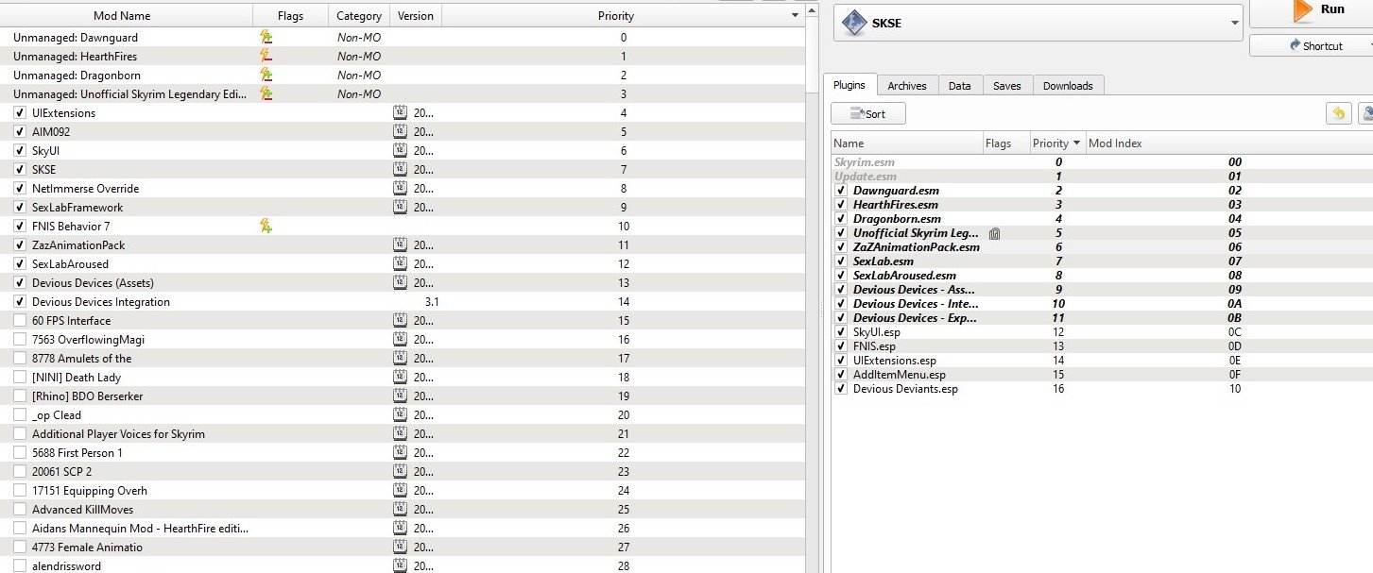Click the Non-MO category of Unmanaged: Dawnguard
The width and height of the screenshot is (1373, 573).
[x=359, y=38]
